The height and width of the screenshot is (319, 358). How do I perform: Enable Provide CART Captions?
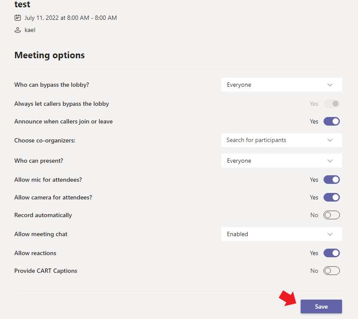[331, 270]
